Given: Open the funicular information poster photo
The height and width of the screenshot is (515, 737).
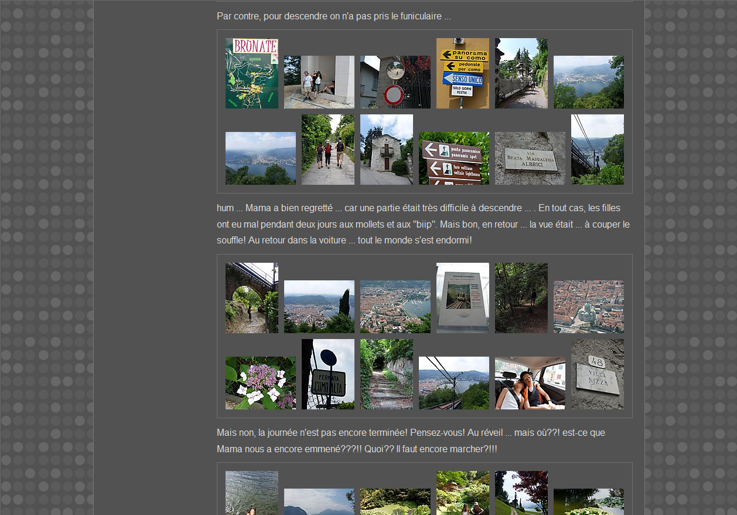Looking at the screenshot, I should (x=462, y=298).
